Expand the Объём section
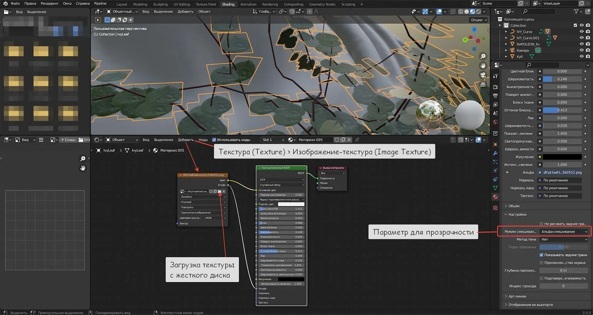Viewport: 593px width, 315px height. [x=514, y=206]
